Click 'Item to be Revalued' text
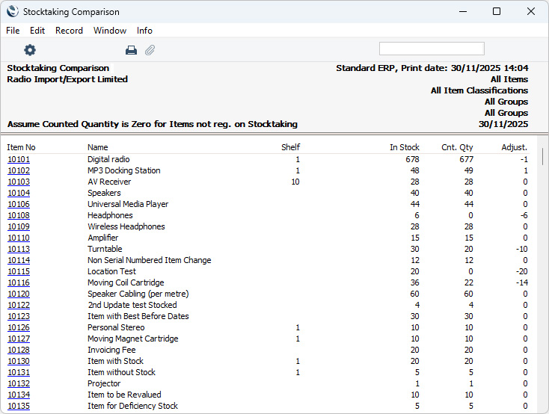This screenshot has height=414, width=549. [124, 395]
